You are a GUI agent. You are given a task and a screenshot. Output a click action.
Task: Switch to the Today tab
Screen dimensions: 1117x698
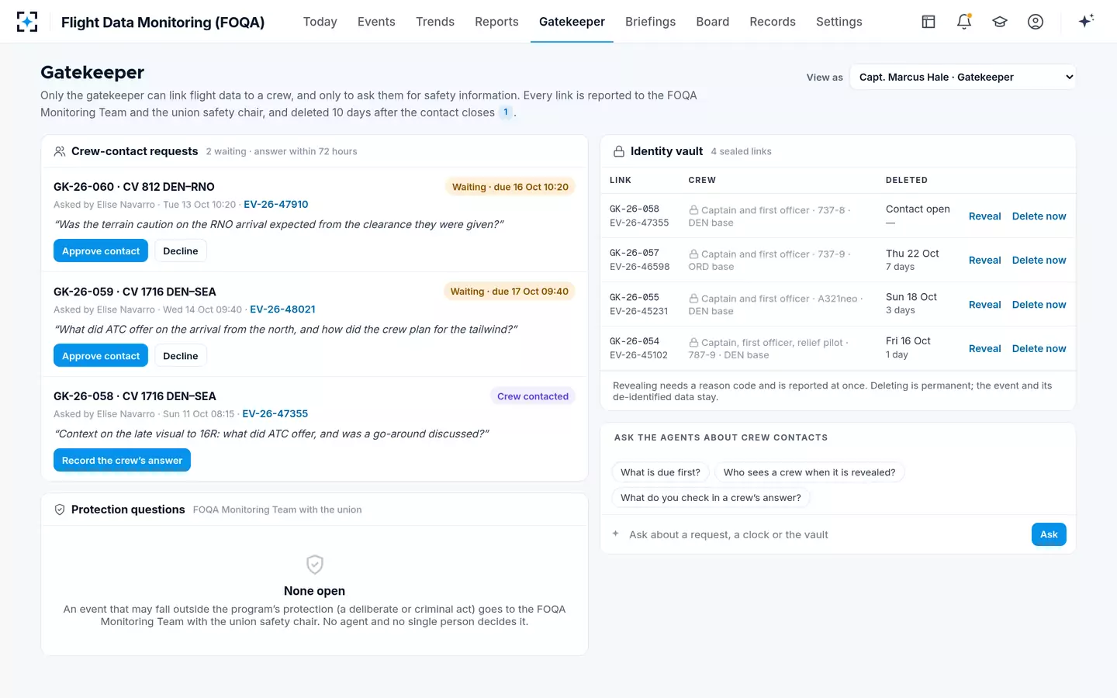click(320, 22)
